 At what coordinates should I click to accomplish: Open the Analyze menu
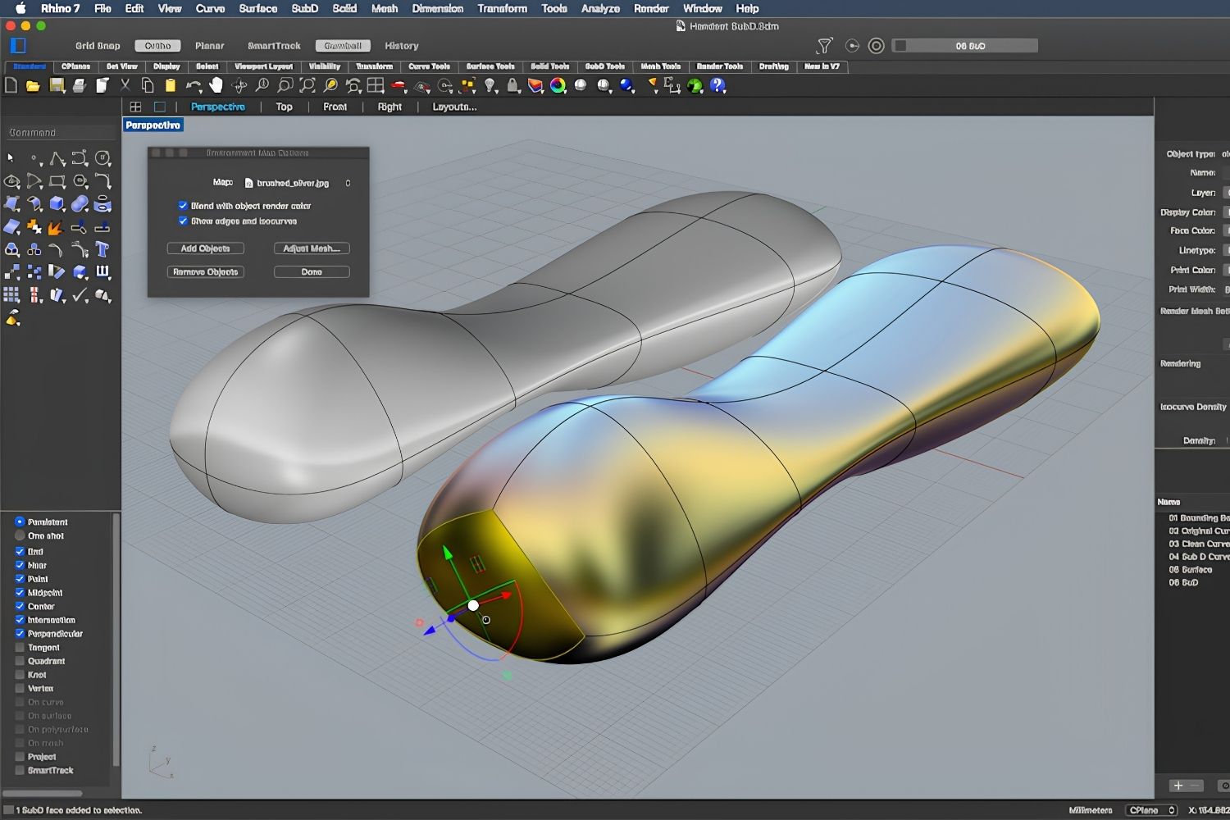click(600, 8)
